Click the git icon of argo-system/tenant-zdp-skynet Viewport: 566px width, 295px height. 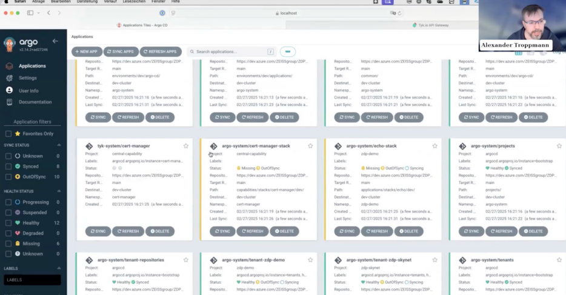click(x=338, y=260)
